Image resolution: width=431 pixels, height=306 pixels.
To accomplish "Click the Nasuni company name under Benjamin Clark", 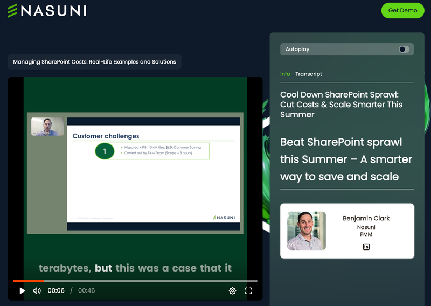I will pyautogui.click(x=366, y=227).
